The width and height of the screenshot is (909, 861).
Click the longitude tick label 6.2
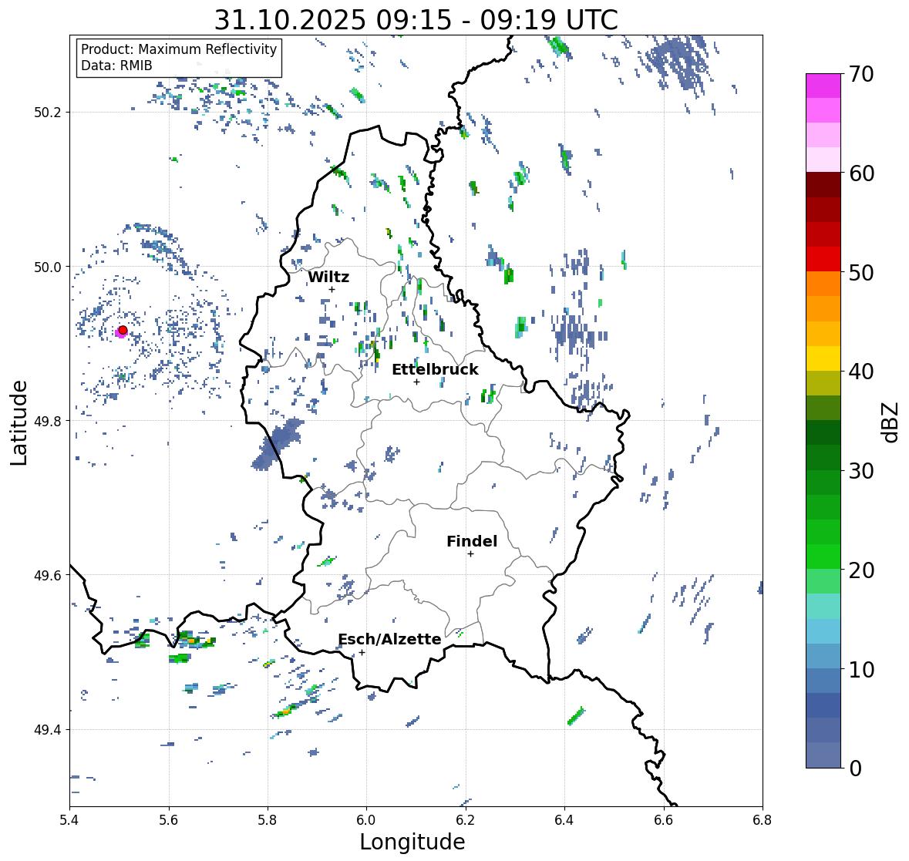coord(466,820)
